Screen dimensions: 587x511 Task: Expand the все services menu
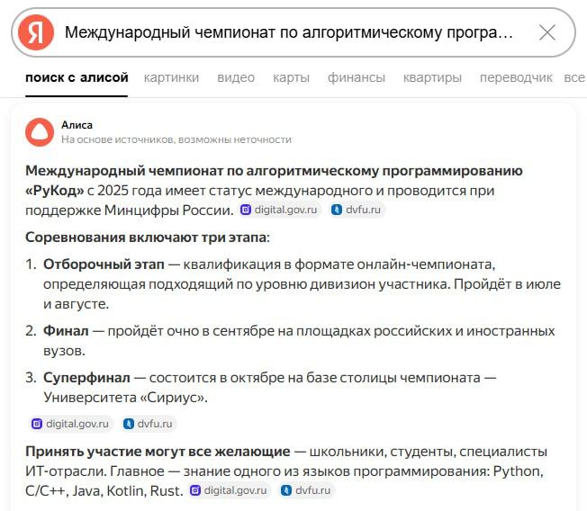[x=574, y=77]
